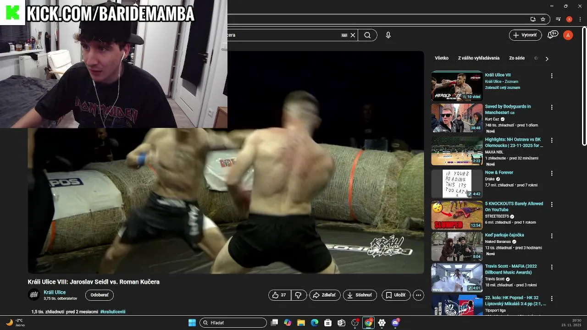
Task: Open the Keď parkuje čajočka thumbnail
Action: tap(457, 247)
